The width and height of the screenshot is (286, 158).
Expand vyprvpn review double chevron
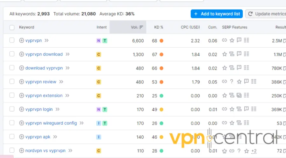point(61,82)
